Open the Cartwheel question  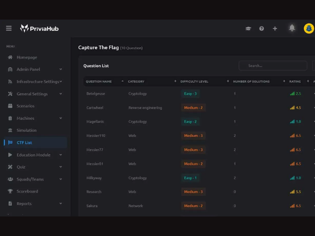click(95, 107)
